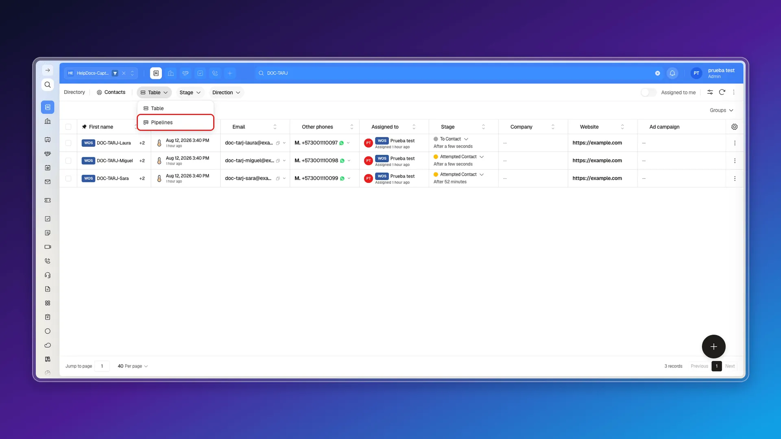
Task: Go to Directory breadcrumb
Action: tap(74, 92)
